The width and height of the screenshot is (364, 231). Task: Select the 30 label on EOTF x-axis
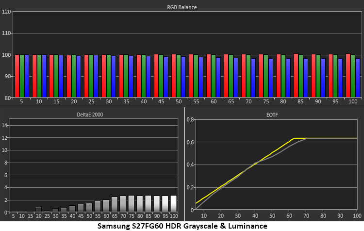[238, 216]
